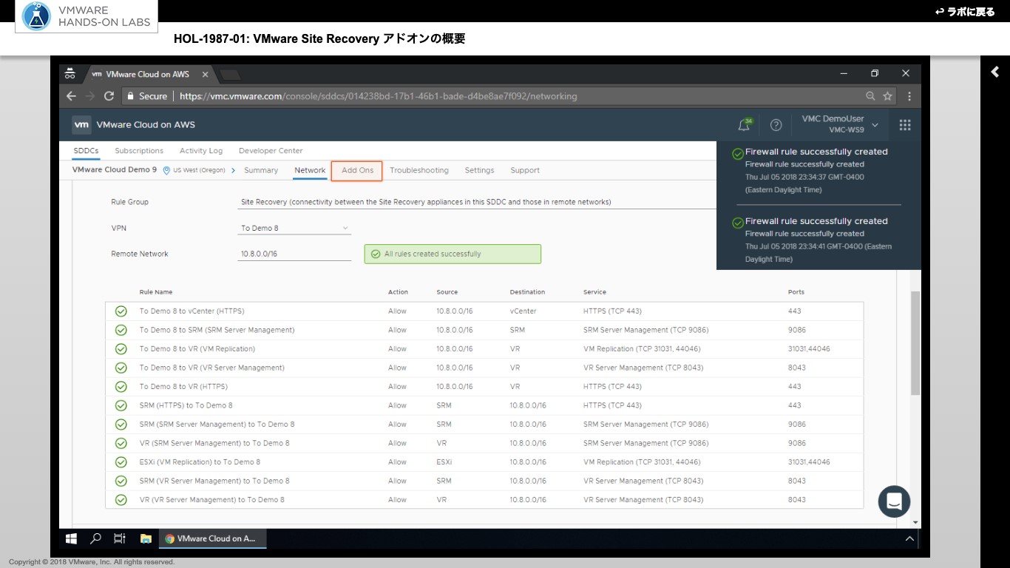Click checkmark for SRM (SRM Server Management) to To Demo 8
Viewport: 1010px width, 568px height.
[121, 425]
